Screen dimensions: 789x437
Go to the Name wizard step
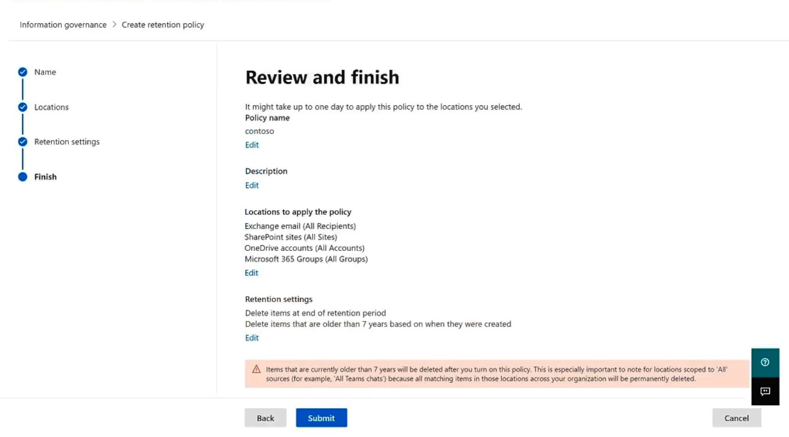tap(45, 72)
